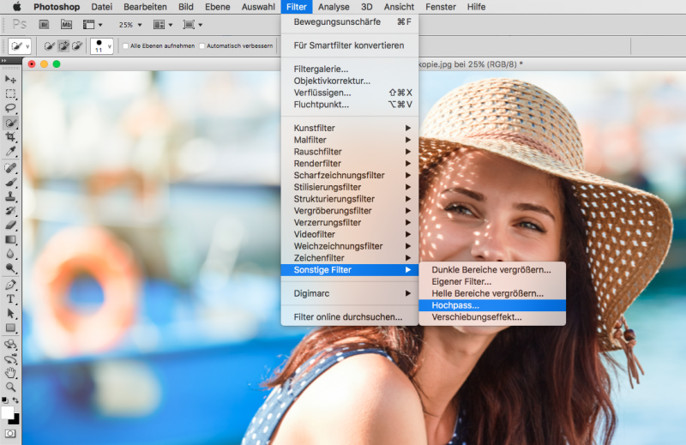Select the Eyedropper tool
This screenshot has height=445, width=686.
[10, 152]
